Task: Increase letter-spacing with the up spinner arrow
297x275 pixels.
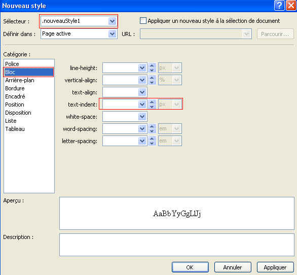Action: 152,139
